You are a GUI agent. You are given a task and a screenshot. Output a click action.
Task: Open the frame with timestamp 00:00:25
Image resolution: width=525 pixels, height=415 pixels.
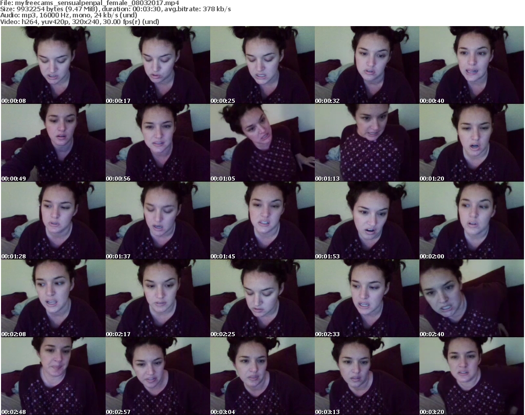click(262, 65)
